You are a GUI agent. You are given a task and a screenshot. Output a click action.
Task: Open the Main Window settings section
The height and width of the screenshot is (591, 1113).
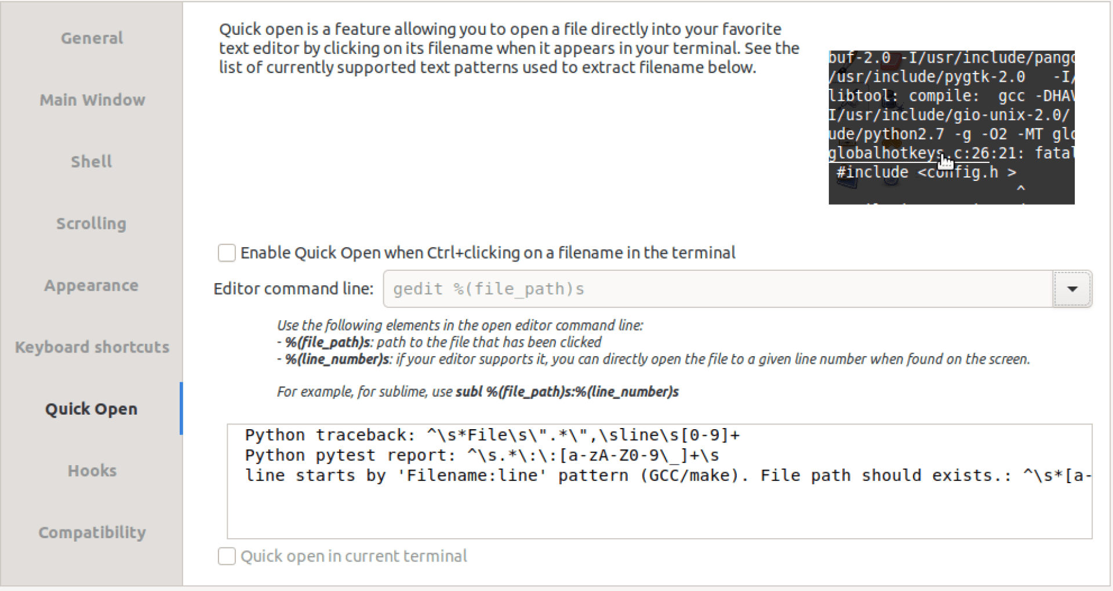(x=92, y=100)
